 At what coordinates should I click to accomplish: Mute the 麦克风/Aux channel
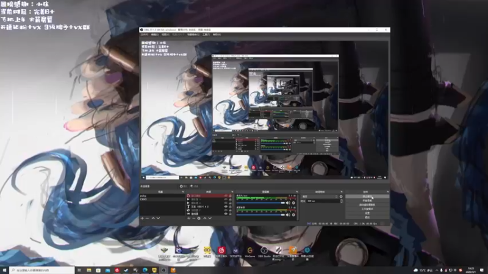click(x=288, y=203)
